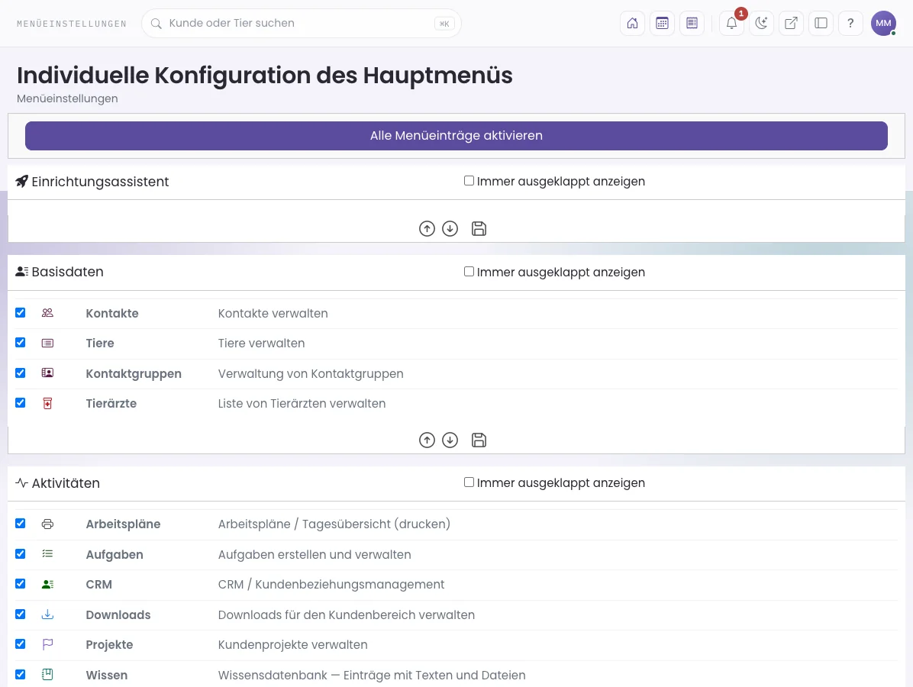Viewport: 913px width, 687px height.
Task: Enable always expanded for Einrichtungsassistent
Action: (x=469, y=181)
